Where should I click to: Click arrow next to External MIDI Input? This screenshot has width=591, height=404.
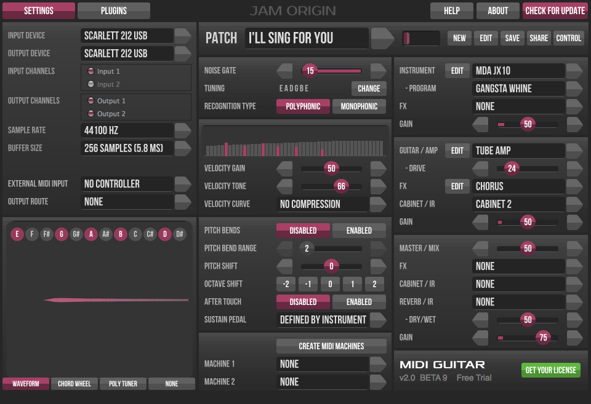183,184
